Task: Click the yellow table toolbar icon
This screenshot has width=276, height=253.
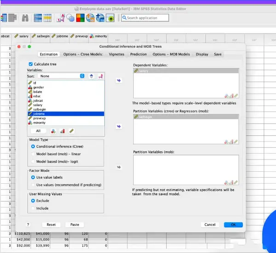Action: [47, 18]
